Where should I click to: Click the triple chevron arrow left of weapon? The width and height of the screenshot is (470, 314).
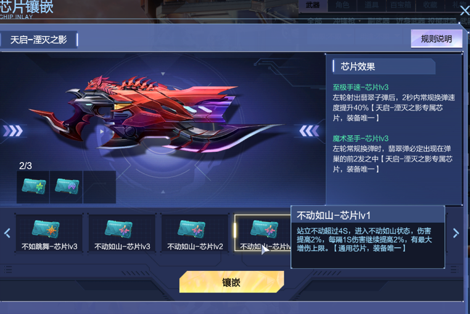coord(13,131)
